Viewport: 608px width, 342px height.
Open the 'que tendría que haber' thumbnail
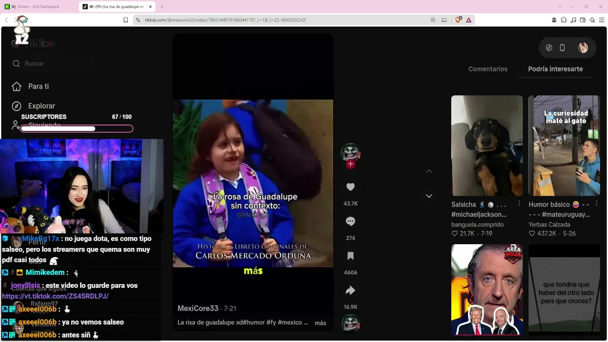pos(564,290)
